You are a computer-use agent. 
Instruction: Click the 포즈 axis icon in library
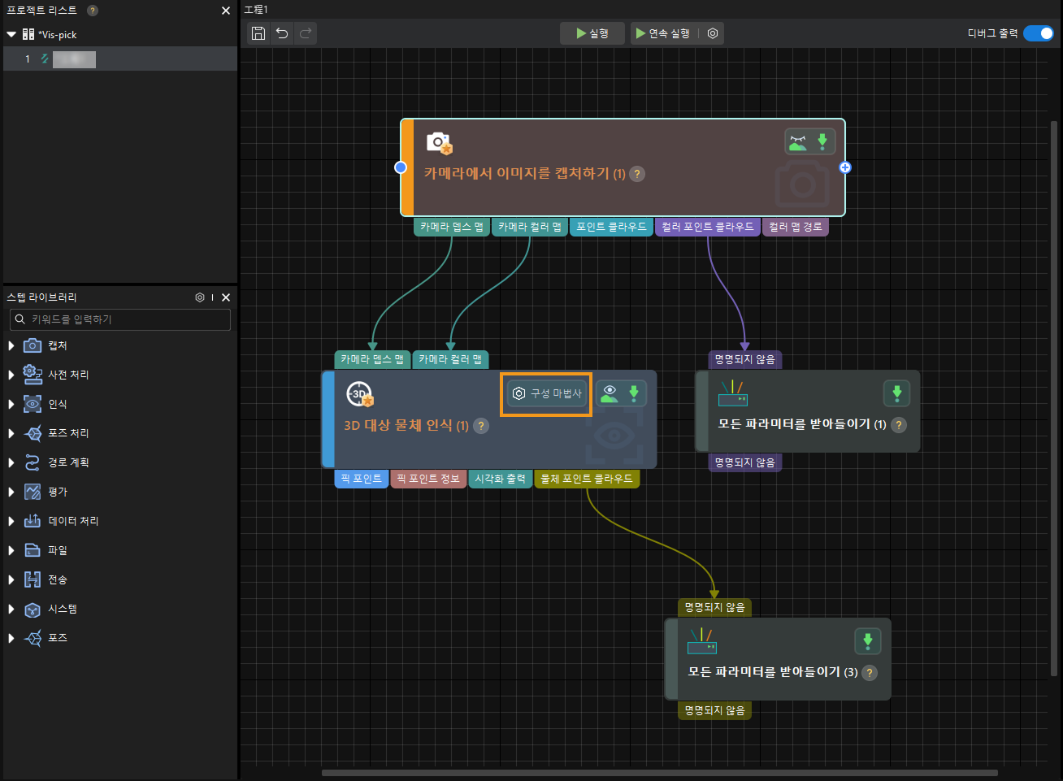33,638
